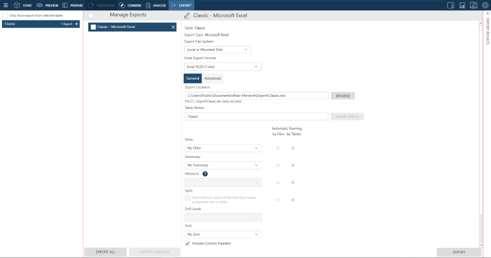The width and height of the screenshot is (491, 258).
Task: Expand the Filter dropdown
Action: 223,148
